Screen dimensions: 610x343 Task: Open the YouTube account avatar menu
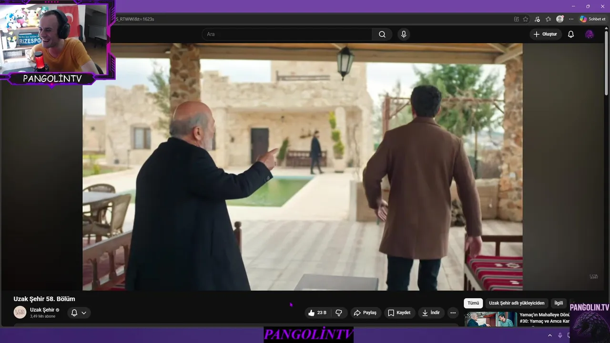590,34
